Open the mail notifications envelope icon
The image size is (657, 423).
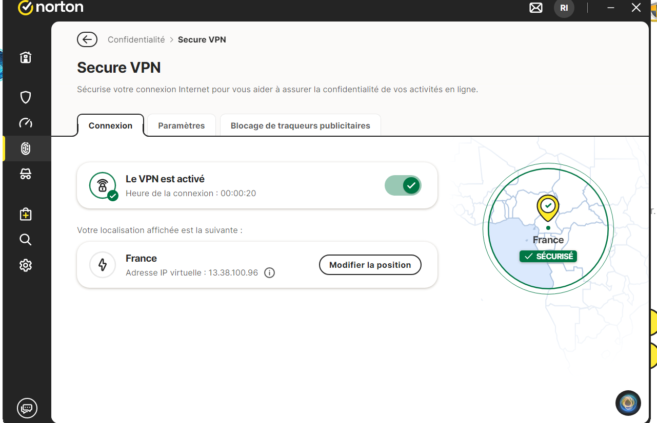(x=536, y=8)
